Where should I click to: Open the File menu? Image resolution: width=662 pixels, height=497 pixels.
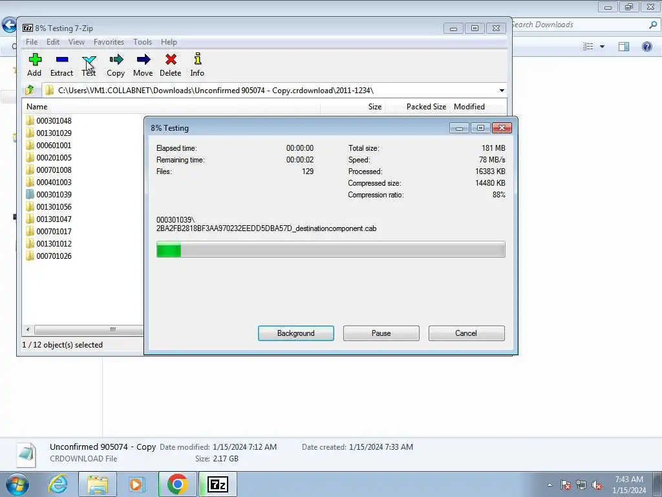click(x=32, y=42)
